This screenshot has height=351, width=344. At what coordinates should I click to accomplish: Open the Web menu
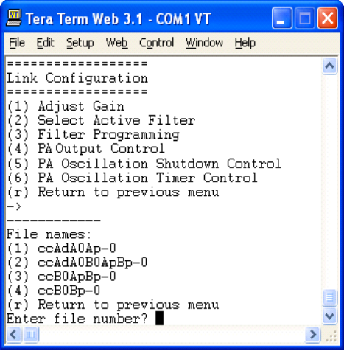(x=116, y=43)
